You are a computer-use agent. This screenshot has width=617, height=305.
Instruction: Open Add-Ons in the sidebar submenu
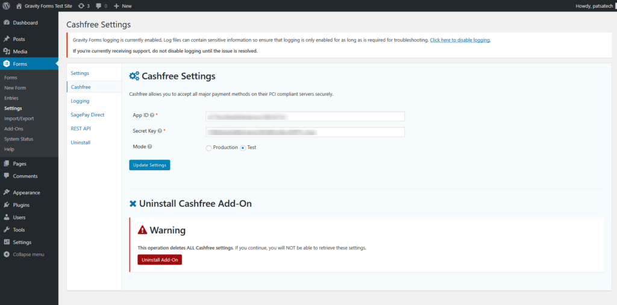[x=14, y=128]
